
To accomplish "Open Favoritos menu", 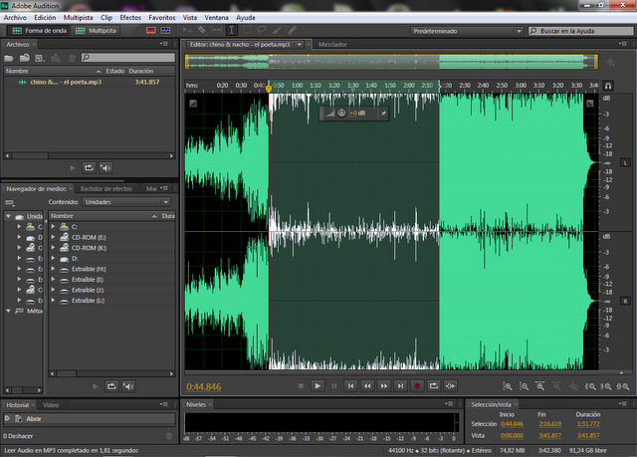I will (x=162, y=18).
